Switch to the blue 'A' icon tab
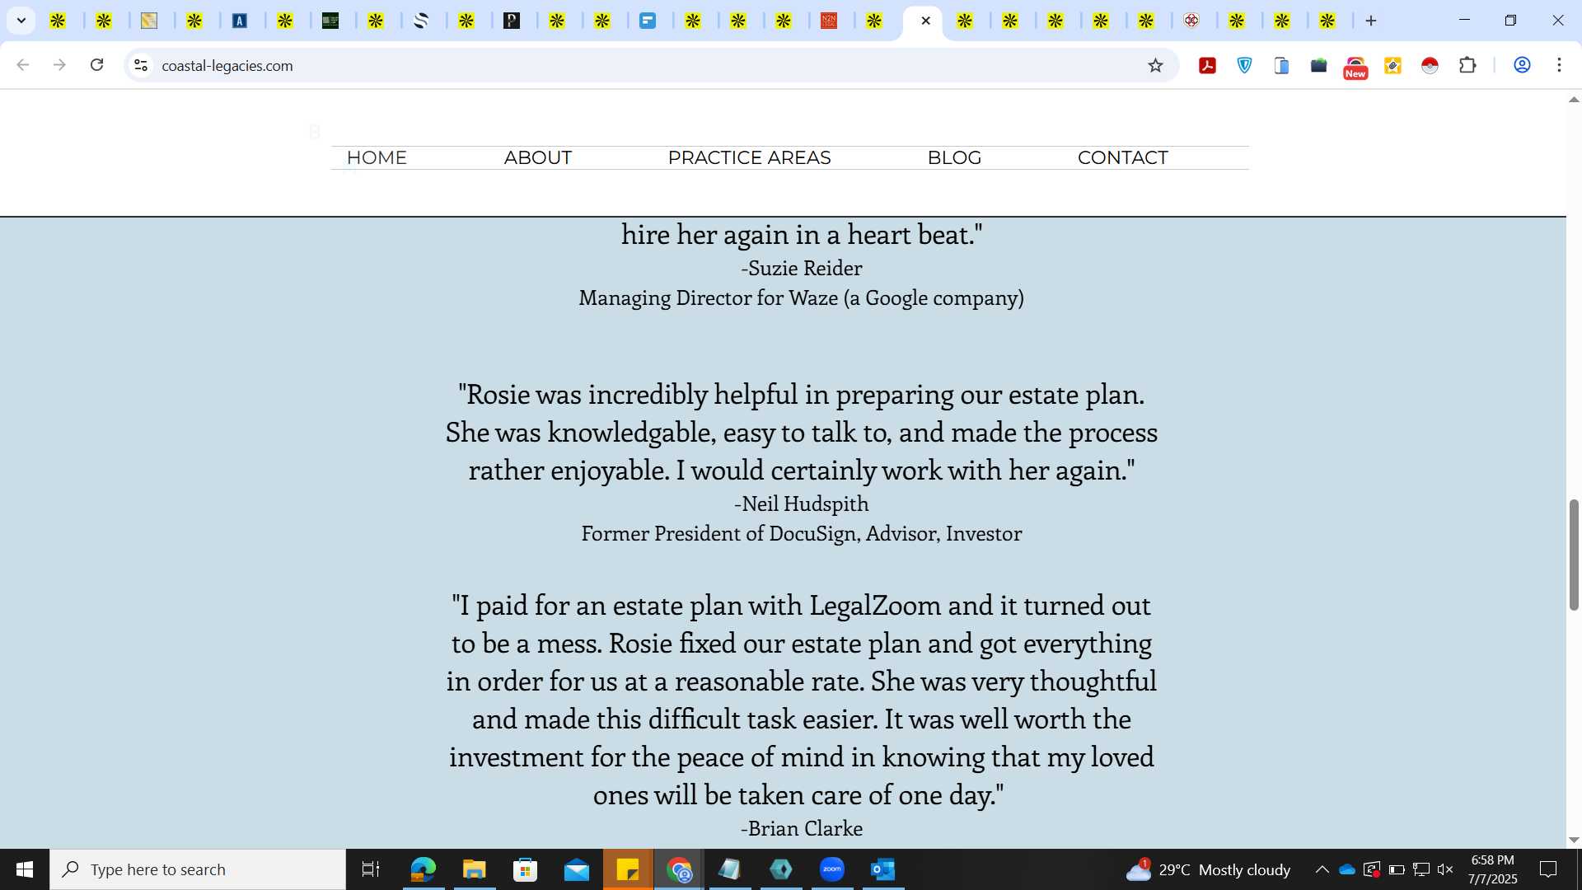Image resolution: width=1582 pixels, height=890 pixels. tap(240, 21)
